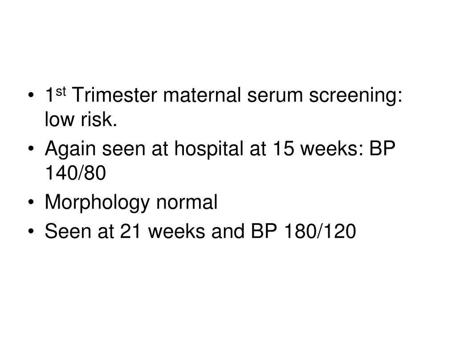Click the first bullet point marker
The width and height of the screenshot is (456, 342).
31,95
